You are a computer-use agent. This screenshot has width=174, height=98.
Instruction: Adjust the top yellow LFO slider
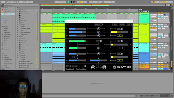120,32
